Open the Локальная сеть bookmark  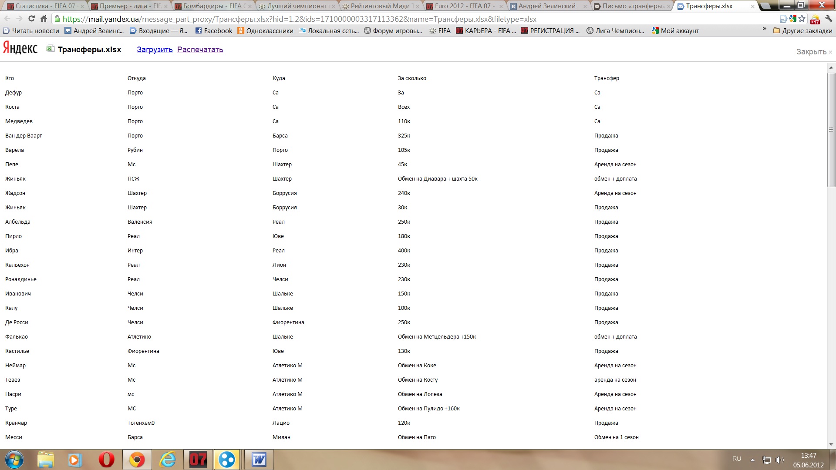[x=329, y=30]
